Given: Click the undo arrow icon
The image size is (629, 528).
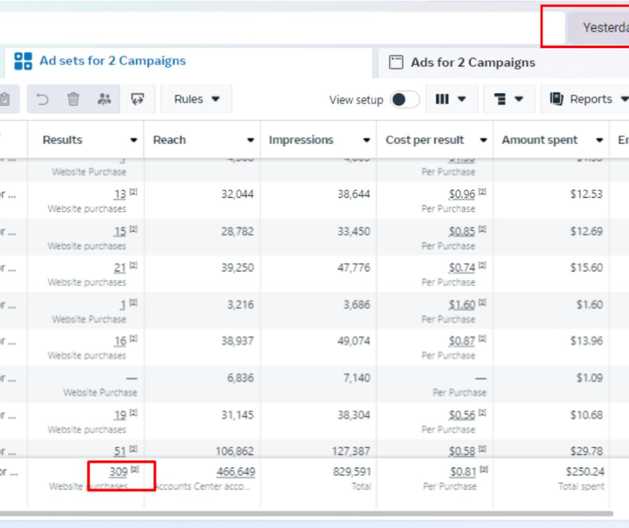Looking at the screenshot, I should 43,99.
